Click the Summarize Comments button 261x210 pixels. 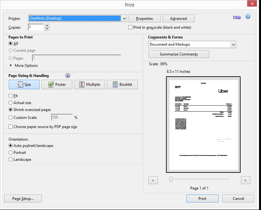pos(179,54)
